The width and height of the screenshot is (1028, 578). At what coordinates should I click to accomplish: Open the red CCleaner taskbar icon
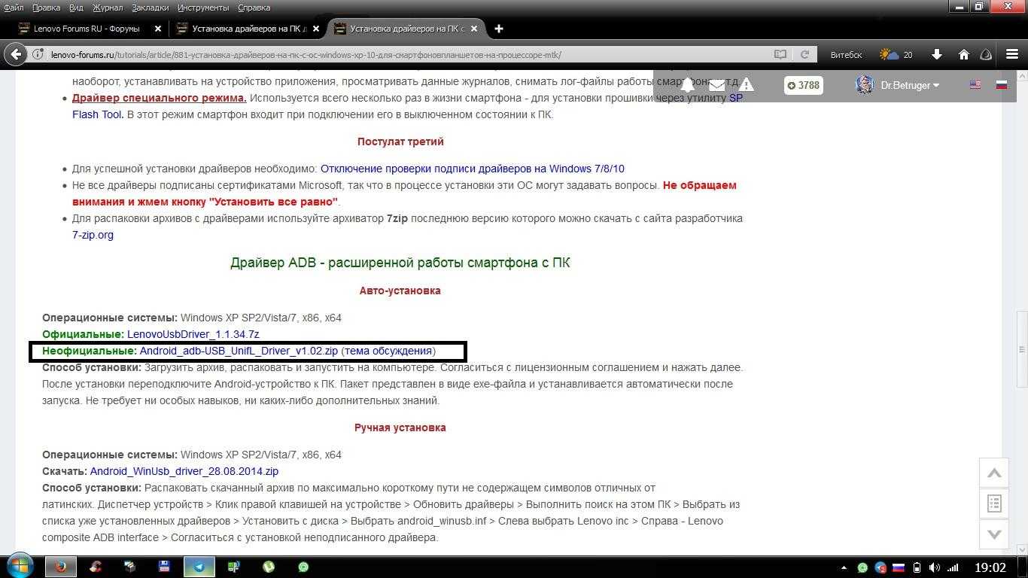point(95,567)
